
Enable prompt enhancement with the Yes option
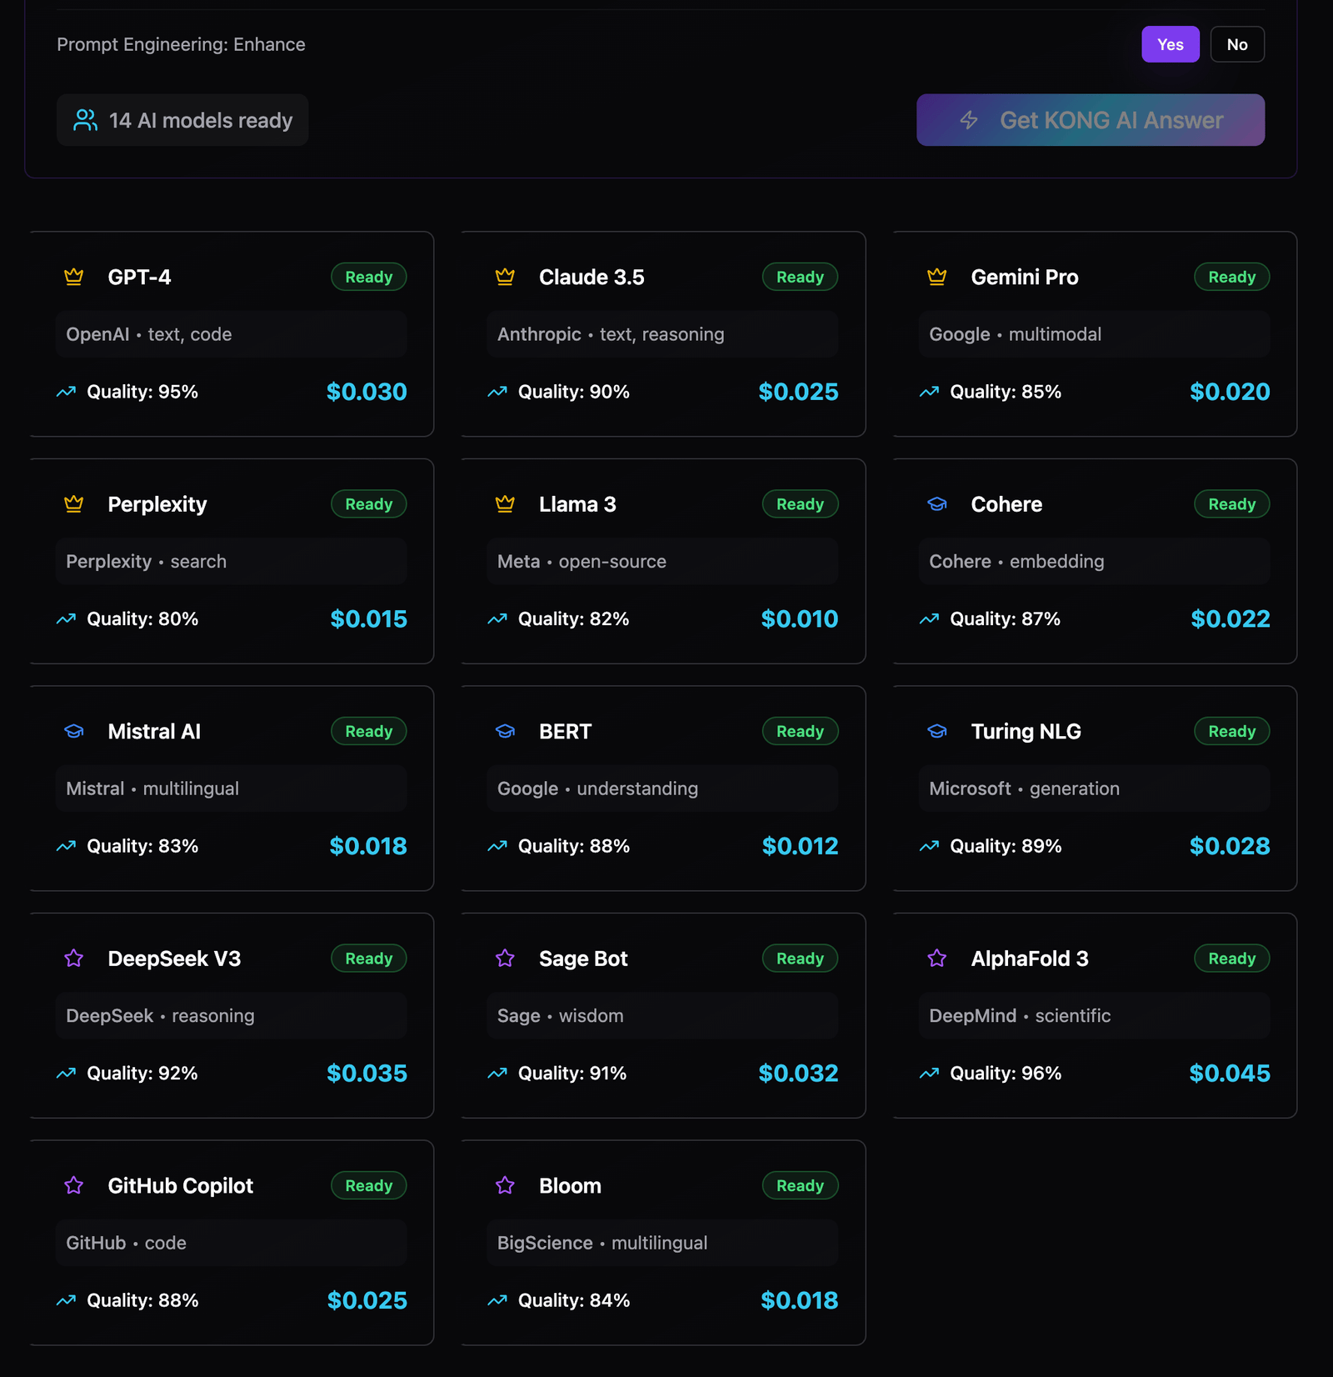click(x=1170, y=44)
